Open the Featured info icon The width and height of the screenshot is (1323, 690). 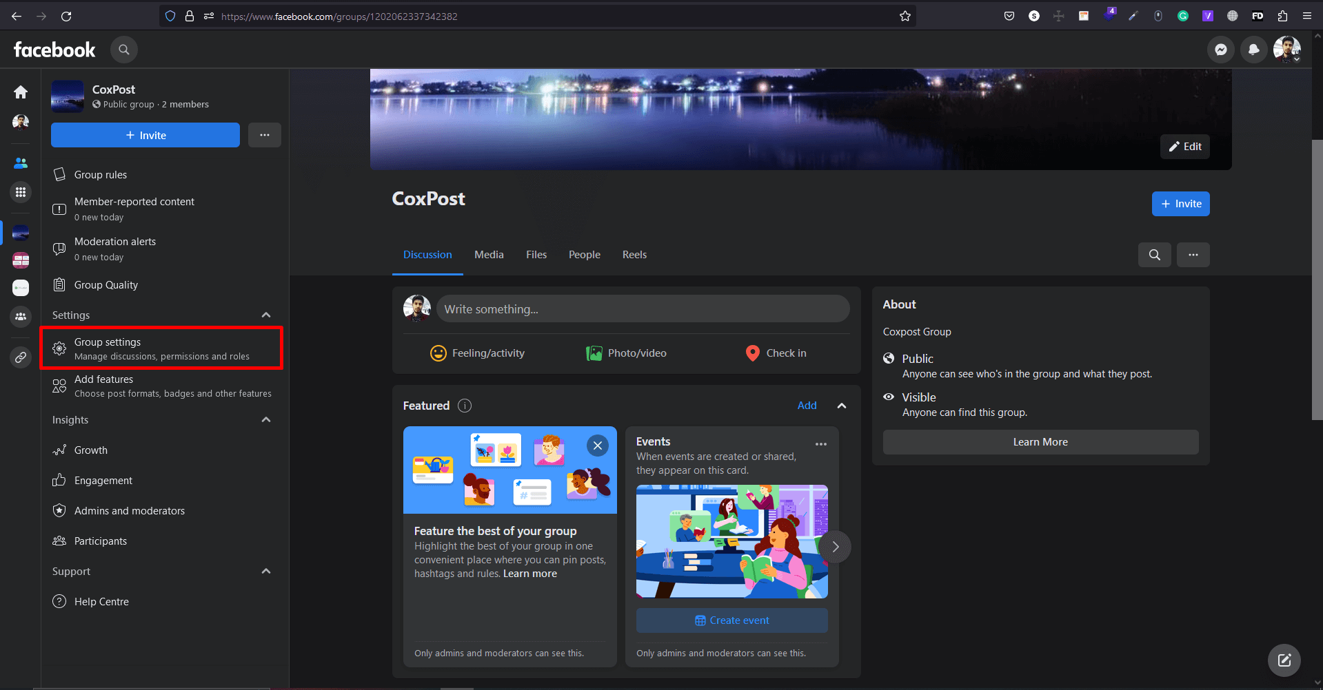point(465,406)
